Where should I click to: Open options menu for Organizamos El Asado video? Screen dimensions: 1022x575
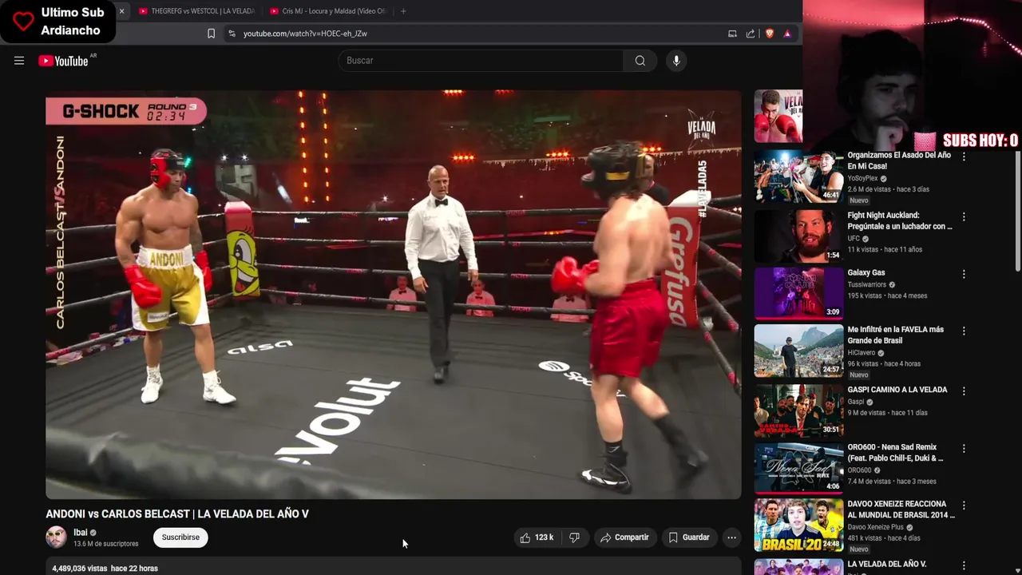tap(964, 157)
